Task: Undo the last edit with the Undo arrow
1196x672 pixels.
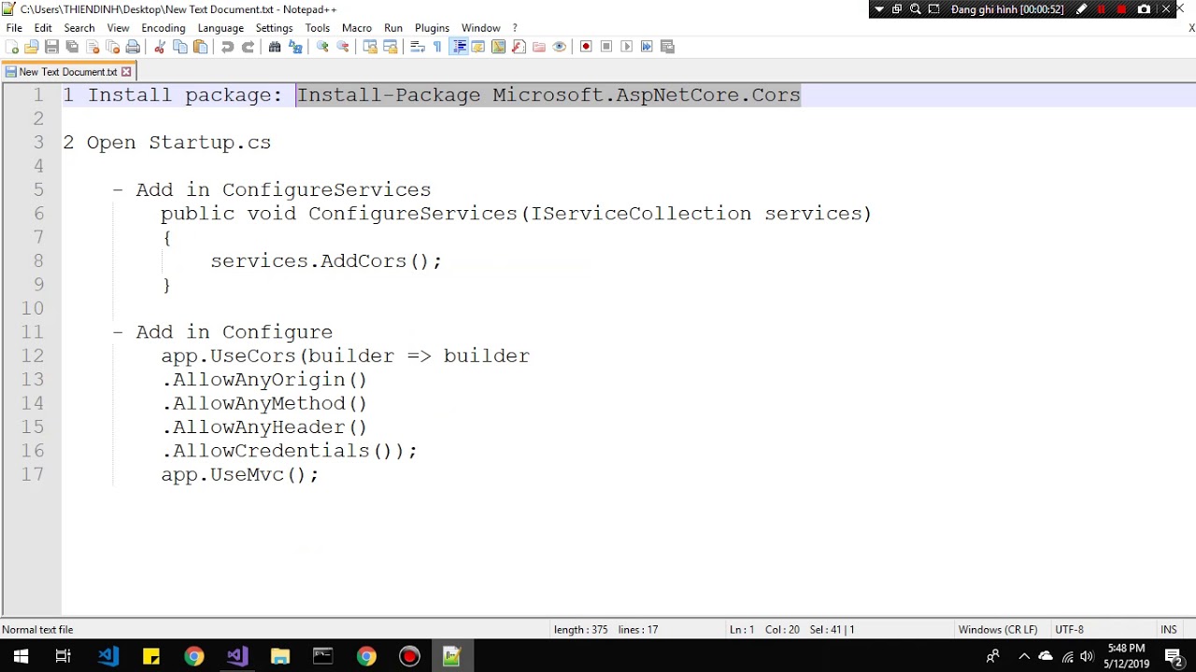Action: pyautogui.click(x=227, y=47)
